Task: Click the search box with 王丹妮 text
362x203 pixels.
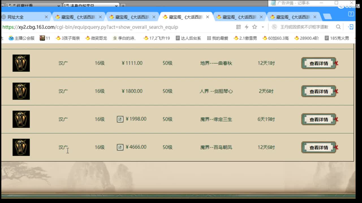Action: click(x=304, y=27)
